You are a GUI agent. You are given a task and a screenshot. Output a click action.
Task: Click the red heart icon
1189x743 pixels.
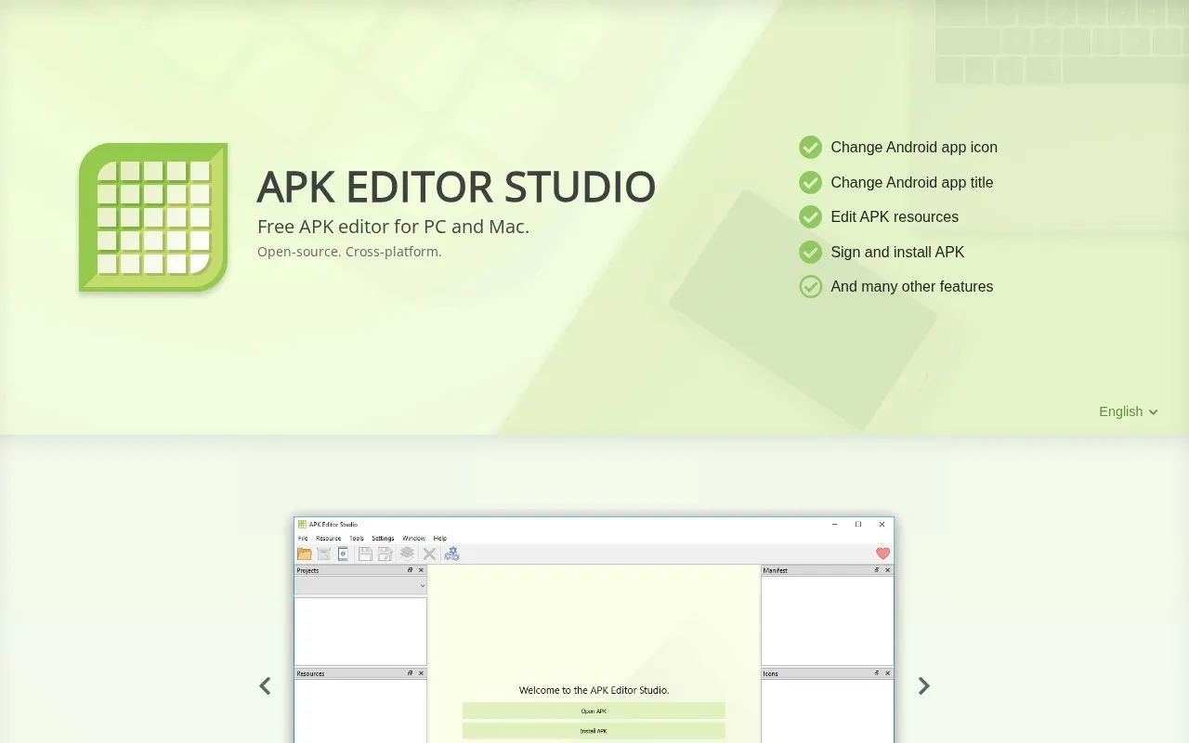(882, 554)
